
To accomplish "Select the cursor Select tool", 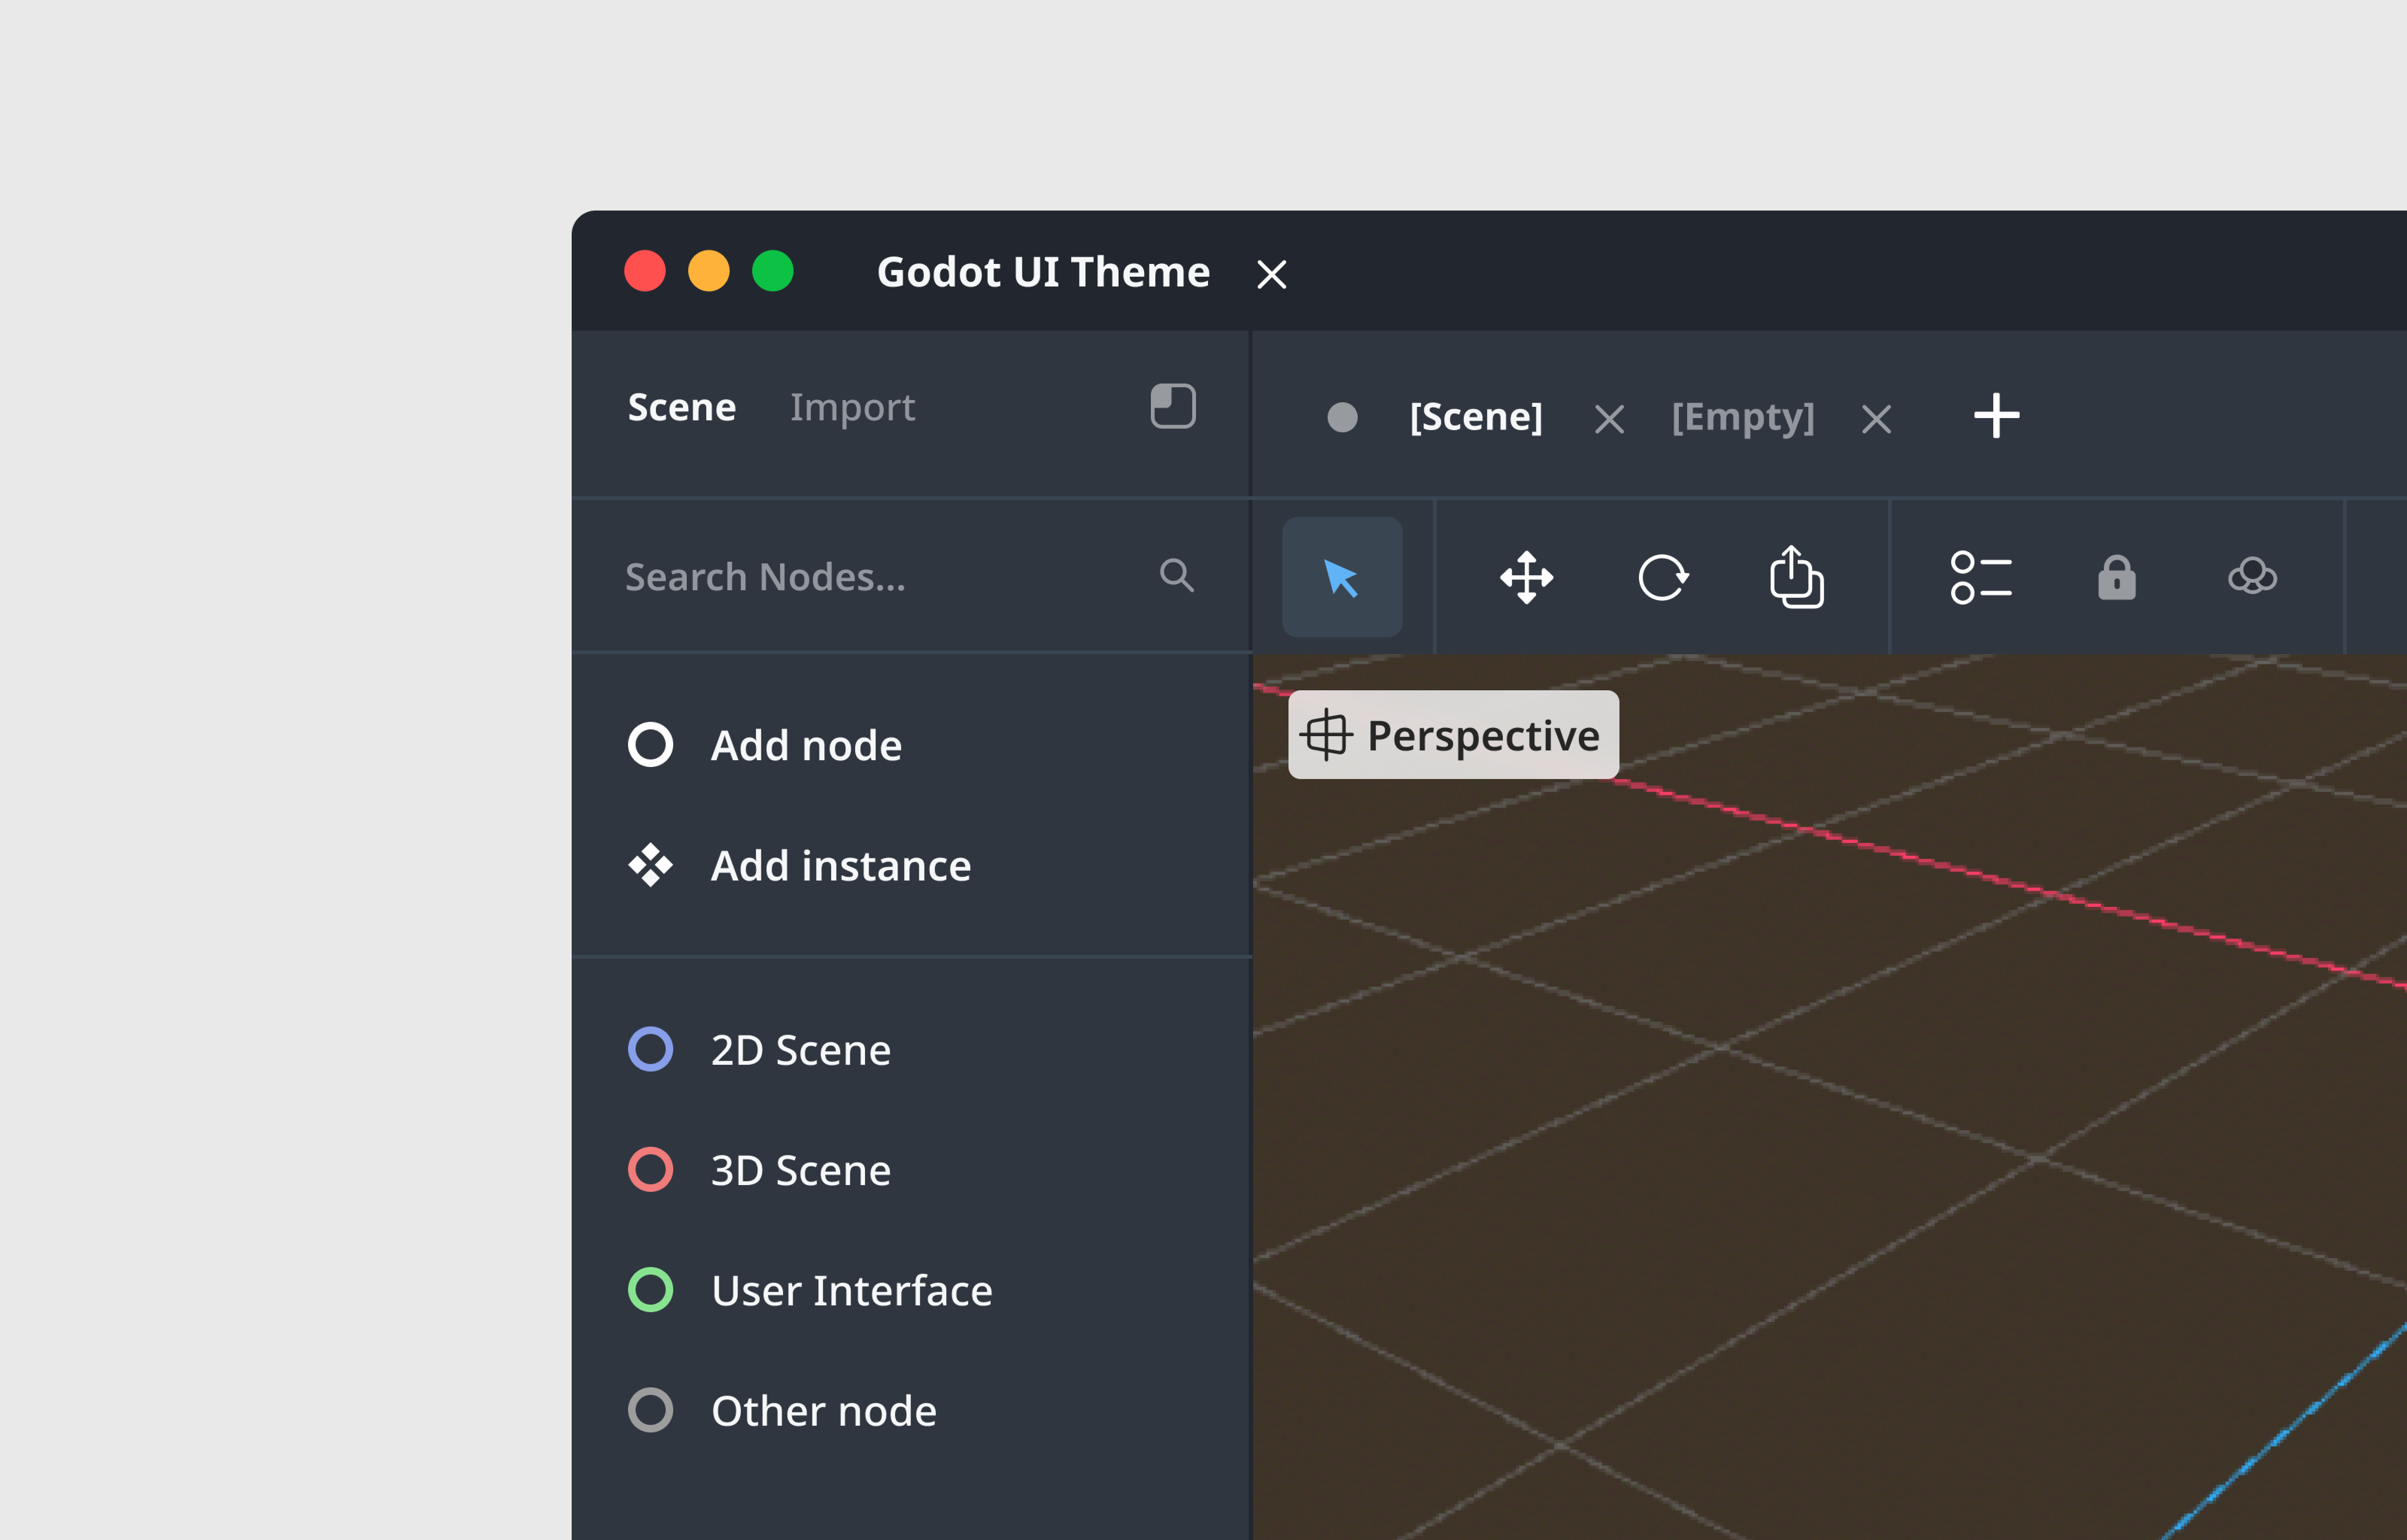I will (x=1342, y=577).
